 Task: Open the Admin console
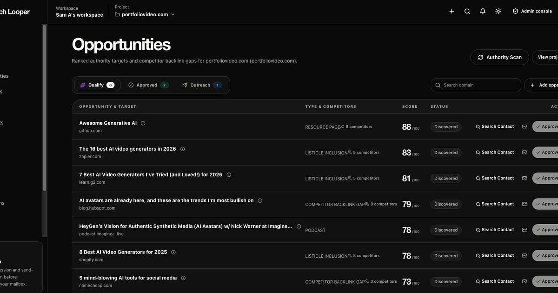pos(532,11)
